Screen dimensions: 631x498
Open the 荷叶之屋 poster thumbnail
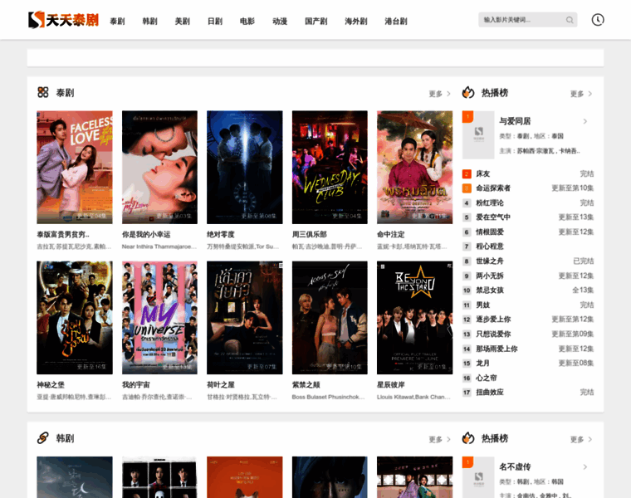(x=245, y=318)
